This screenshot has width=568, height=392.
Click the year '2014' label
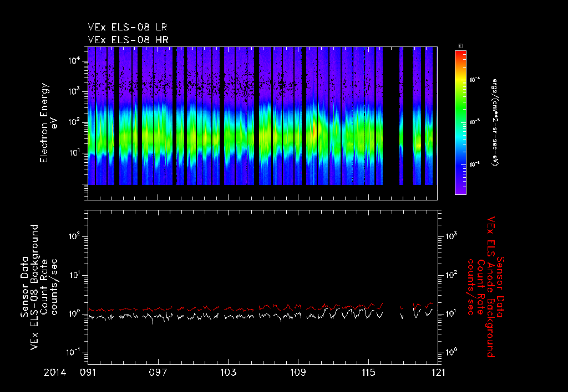click(55, 373)
